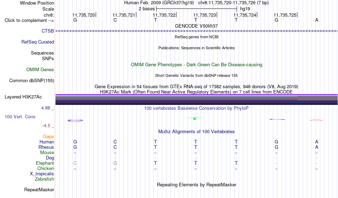Click 'Click to complement -->' label

tap(29, 21)
